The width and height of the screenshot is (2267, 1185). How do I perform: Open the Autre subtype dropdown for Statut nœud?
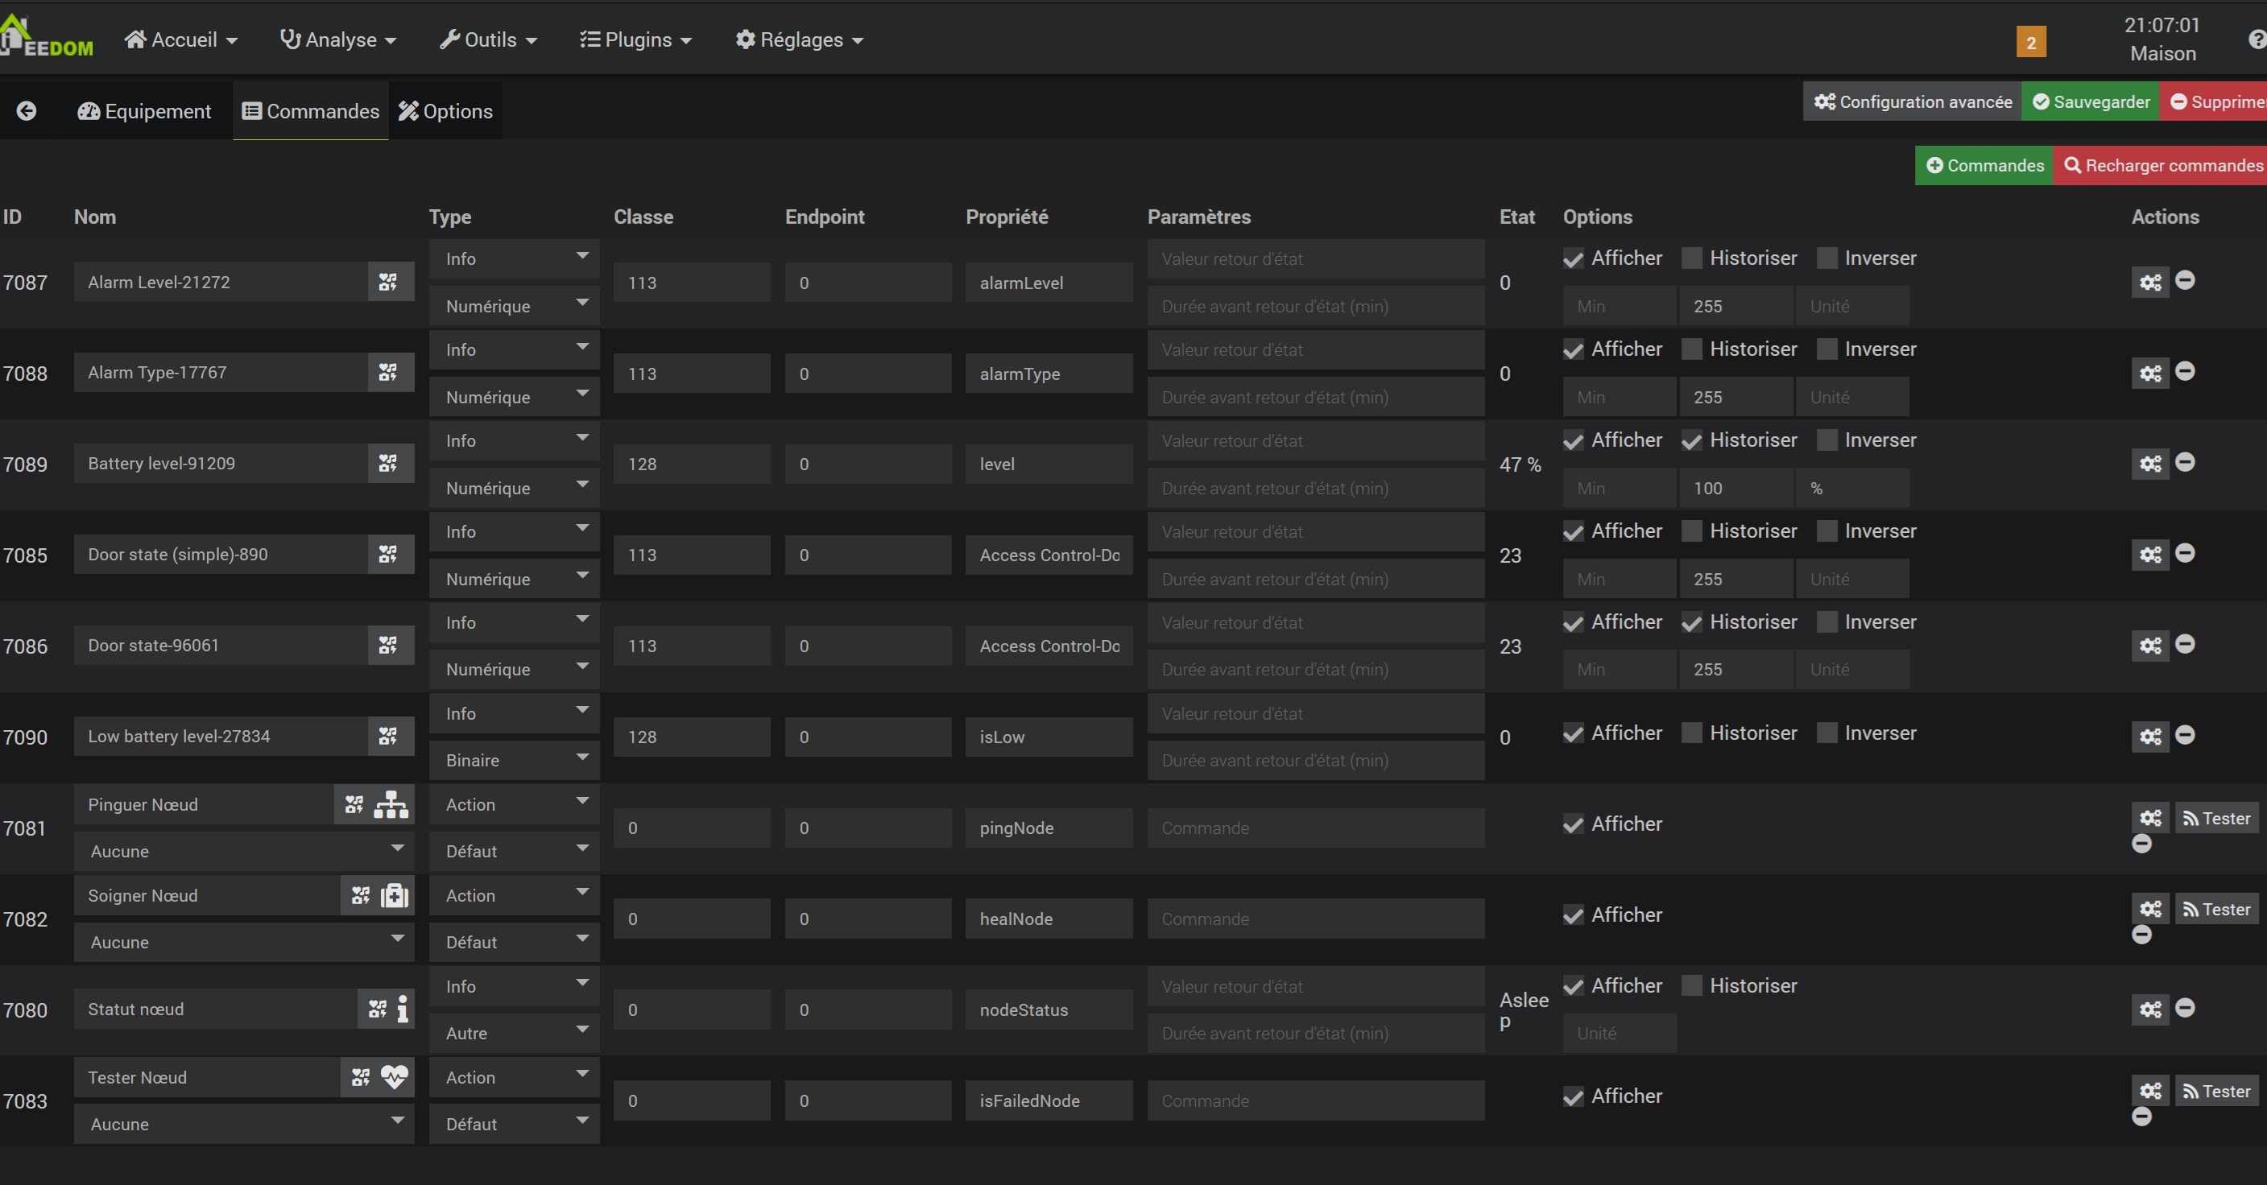[514, 1033]
